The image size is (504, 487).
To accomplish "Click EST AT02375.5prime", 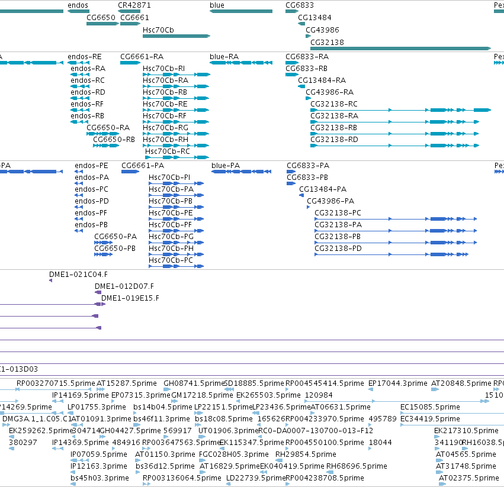I will pyautogui.click(x=468, y=478).
